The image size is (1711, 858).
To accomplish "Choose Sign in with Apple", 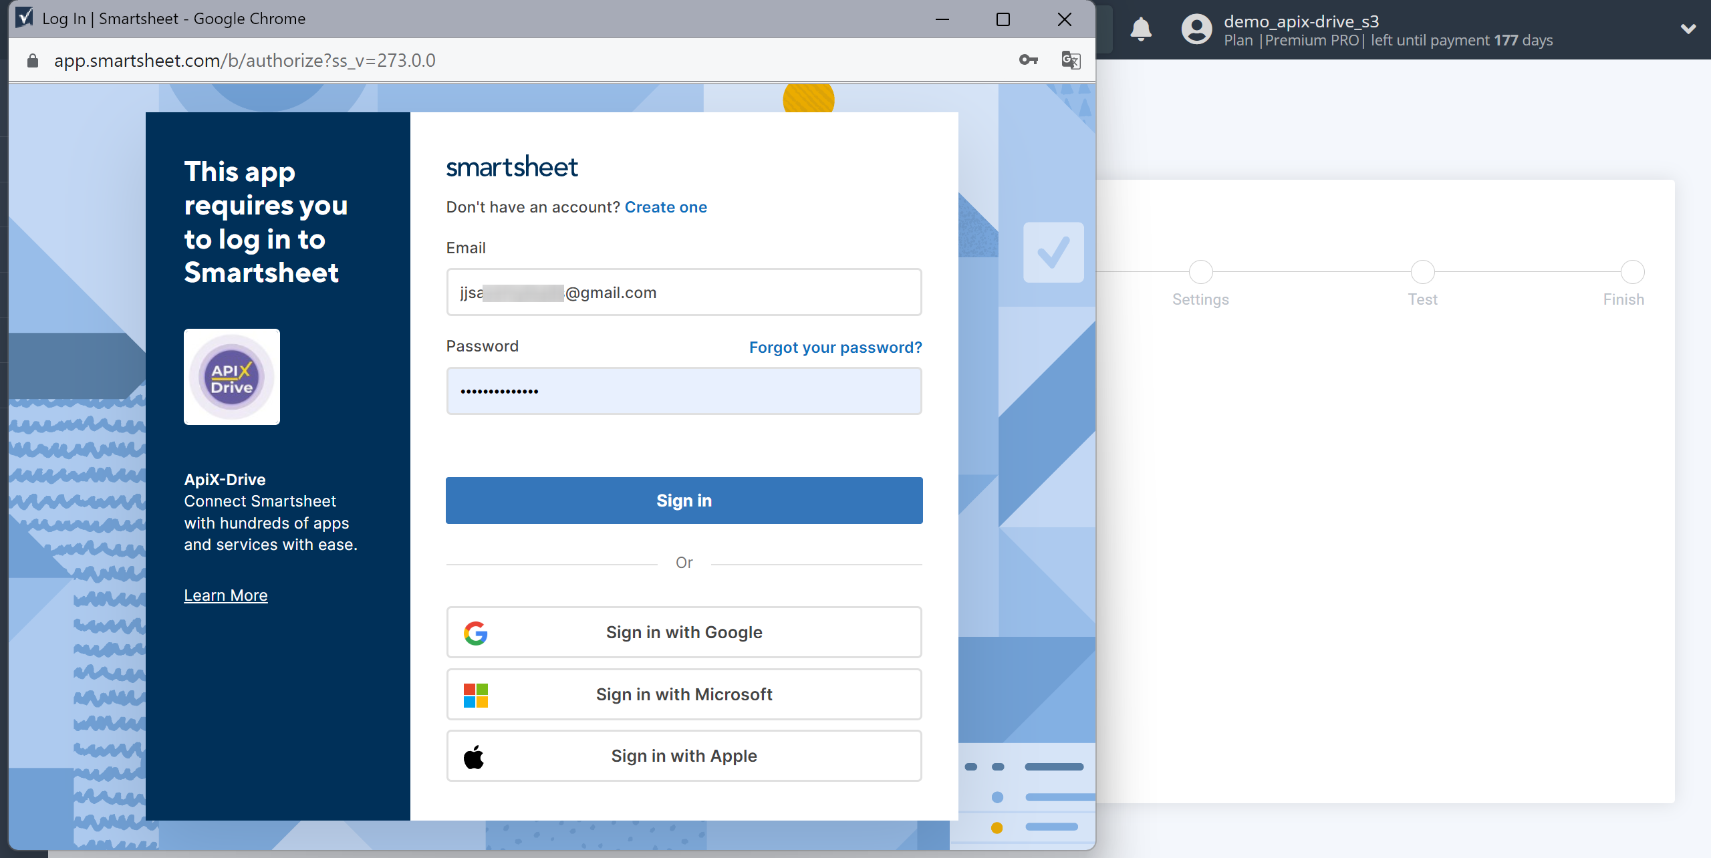I will click(x=684, y=756).
